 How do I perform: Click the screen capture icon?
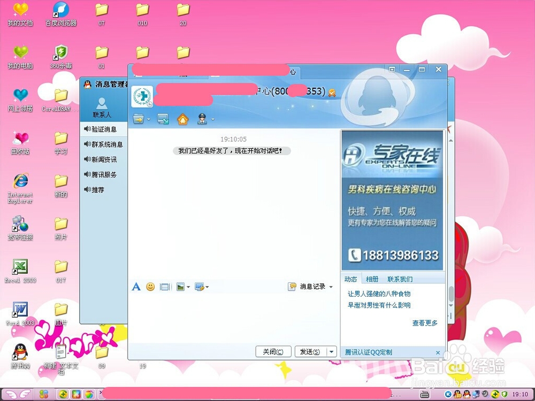coord(199,287)
